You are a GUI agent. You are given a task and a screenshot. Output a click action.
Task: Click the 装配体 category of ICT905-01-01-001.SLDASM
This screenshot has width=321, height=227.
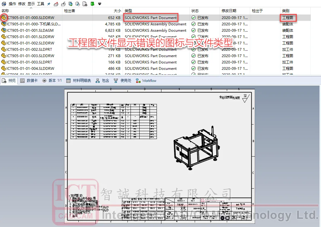pos(288,30)
